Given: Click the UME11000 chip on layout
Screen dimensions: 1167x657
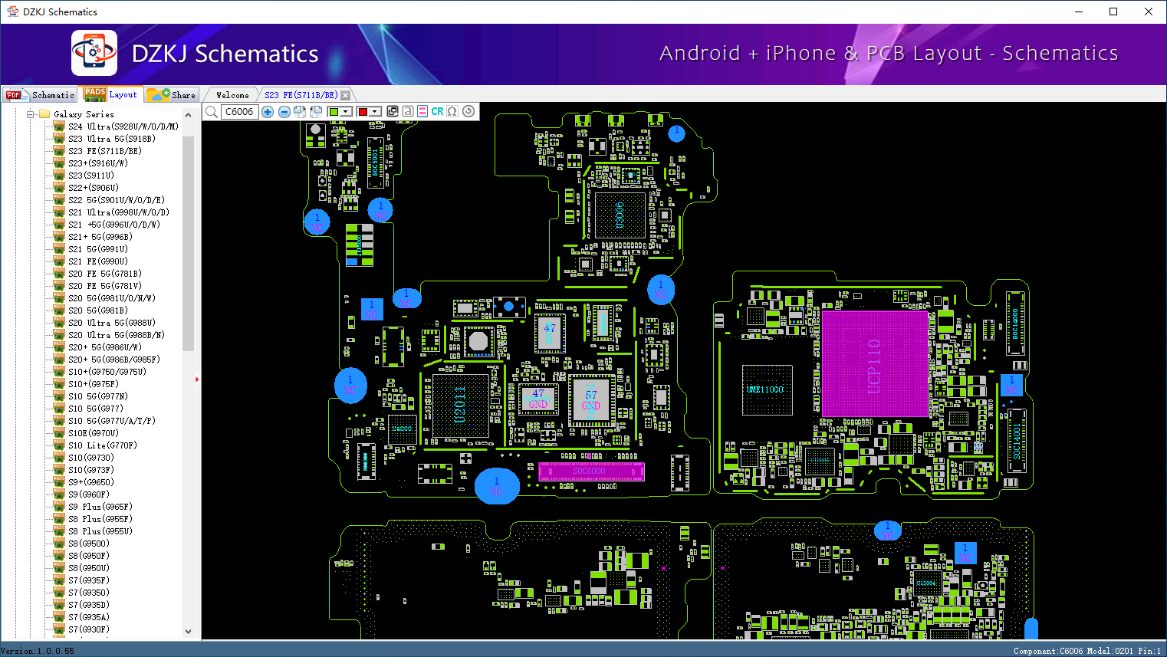Looking at the screenshot, I should click(766, 390).
